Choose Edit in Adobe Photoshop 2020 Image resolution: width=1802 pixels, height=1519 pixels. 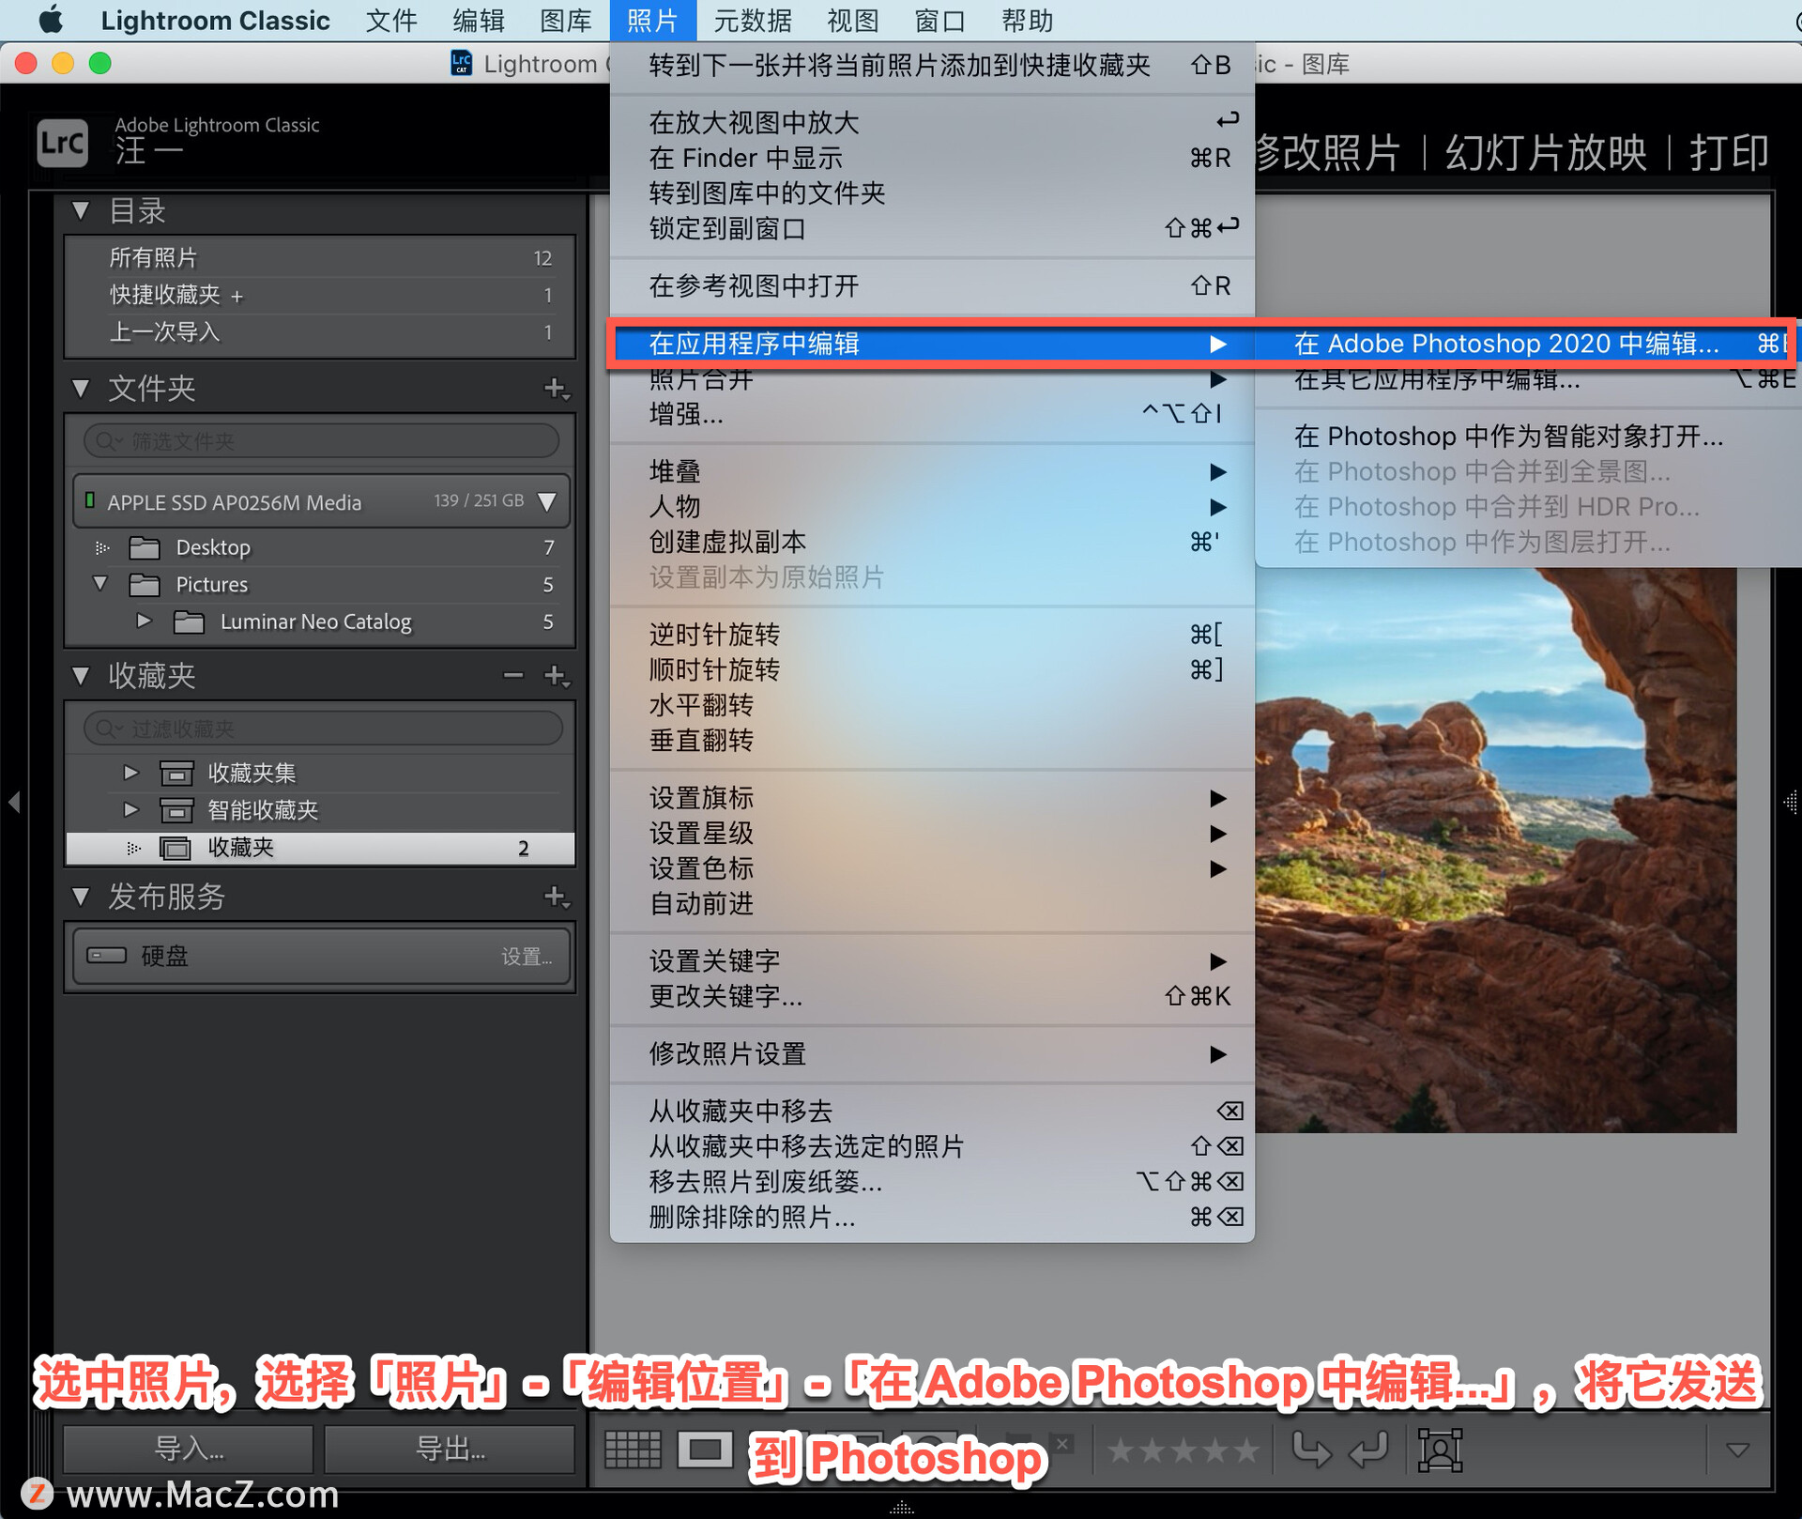tap(1526, 344)
